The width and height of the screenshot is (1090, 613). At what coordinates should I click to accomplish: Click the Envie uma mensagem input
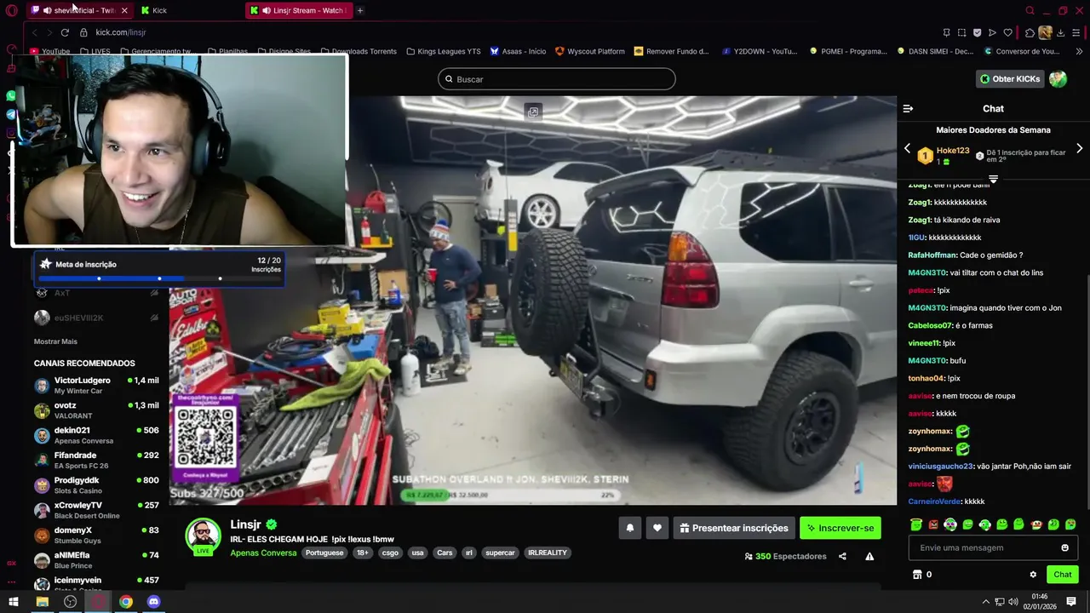pos(993,548)
